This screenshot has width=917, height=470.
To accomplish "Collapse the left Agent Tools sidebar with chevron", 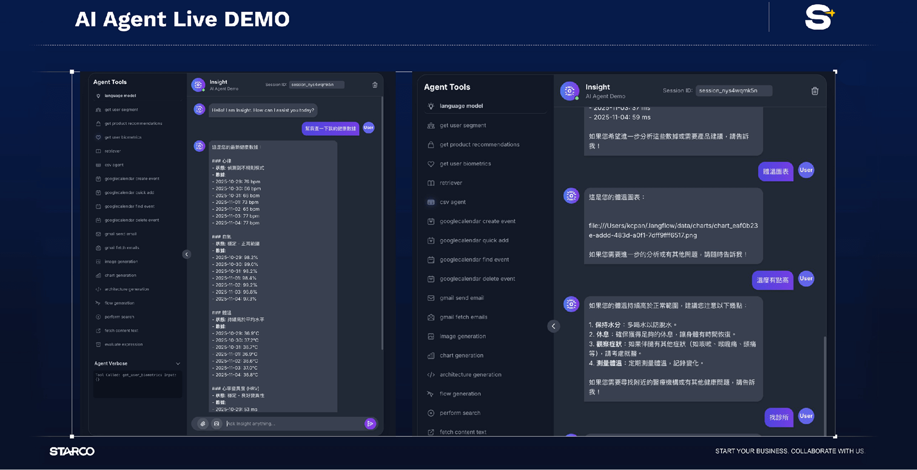I will pos(186,254).
